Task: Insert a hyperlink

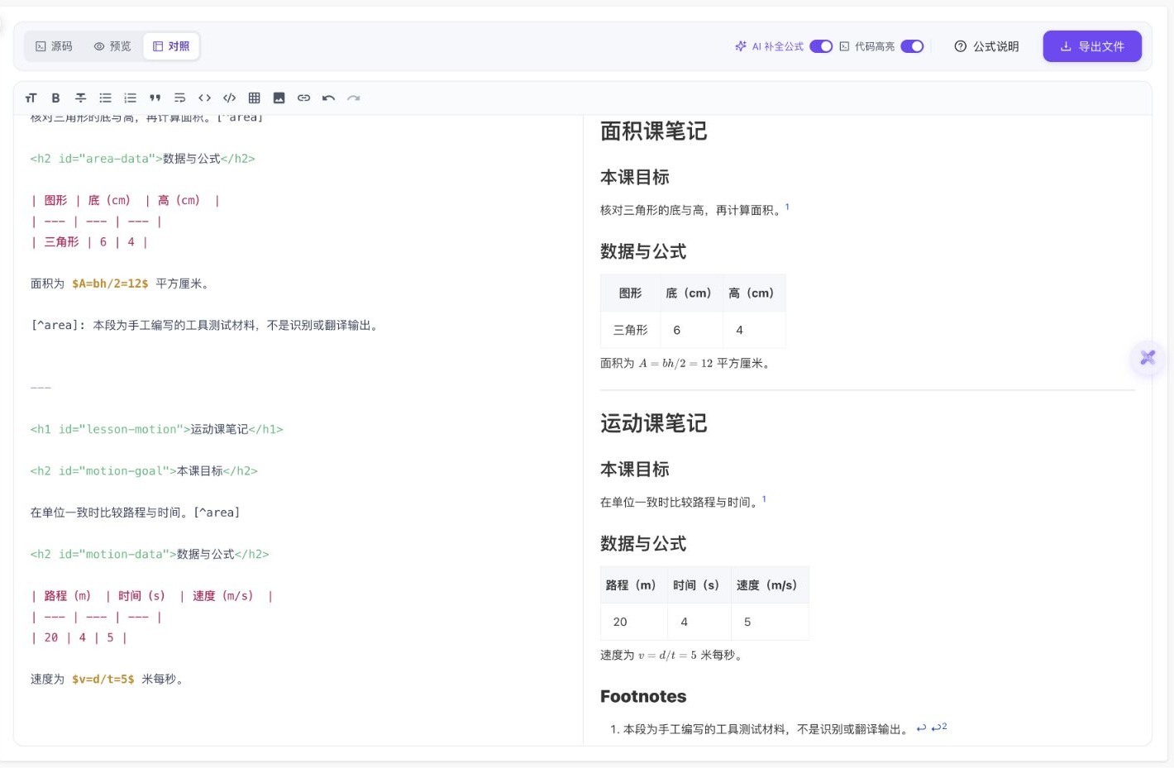Action: tap(303, 98)
